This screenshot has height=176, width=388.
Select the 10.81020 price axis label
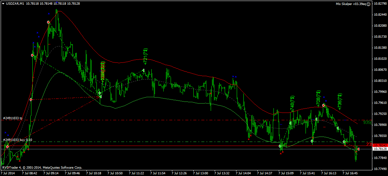(380, 59)
